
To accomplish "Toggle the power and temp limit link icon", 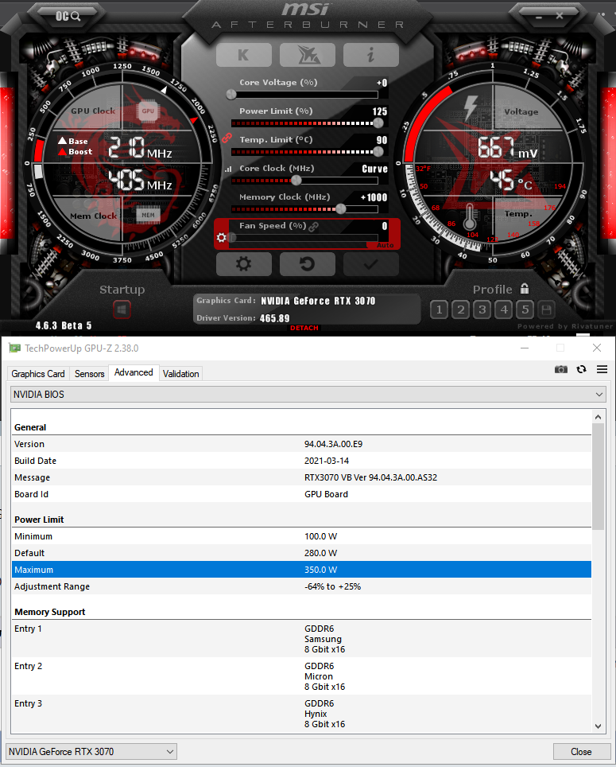I will click(227, 138).
